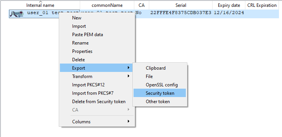Sort by Expiry date column header
Screen dimensions: 282x137
[229, 5]
